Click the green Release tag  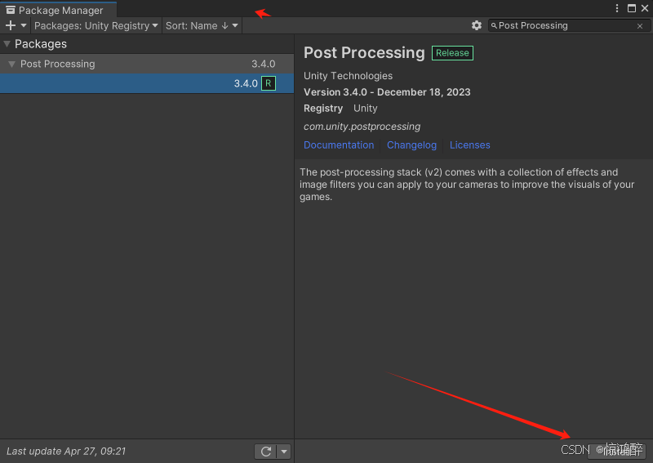coord(452,53)
